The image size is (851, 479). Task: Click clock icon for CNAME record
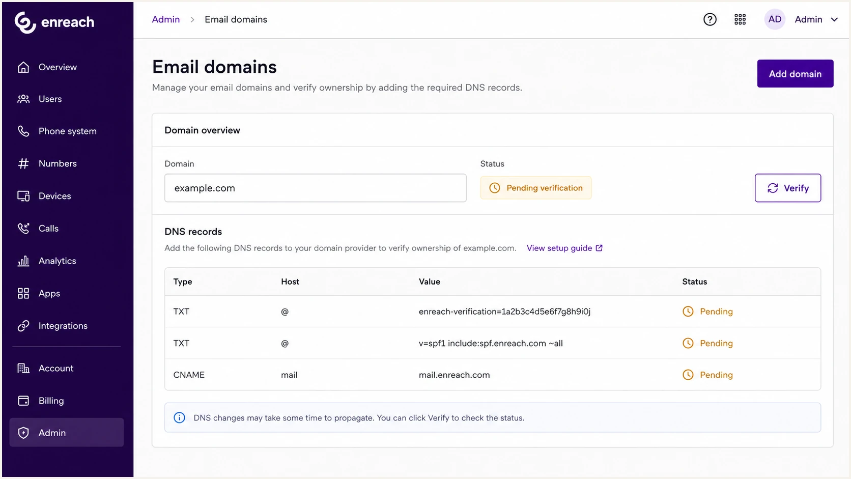pos(688,375)
